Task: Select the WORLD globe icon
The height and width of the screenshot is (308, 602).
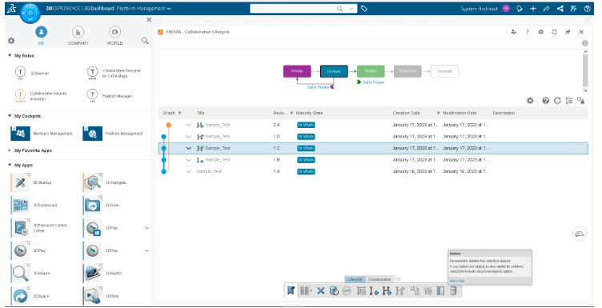Action: [x=114, y=32]
